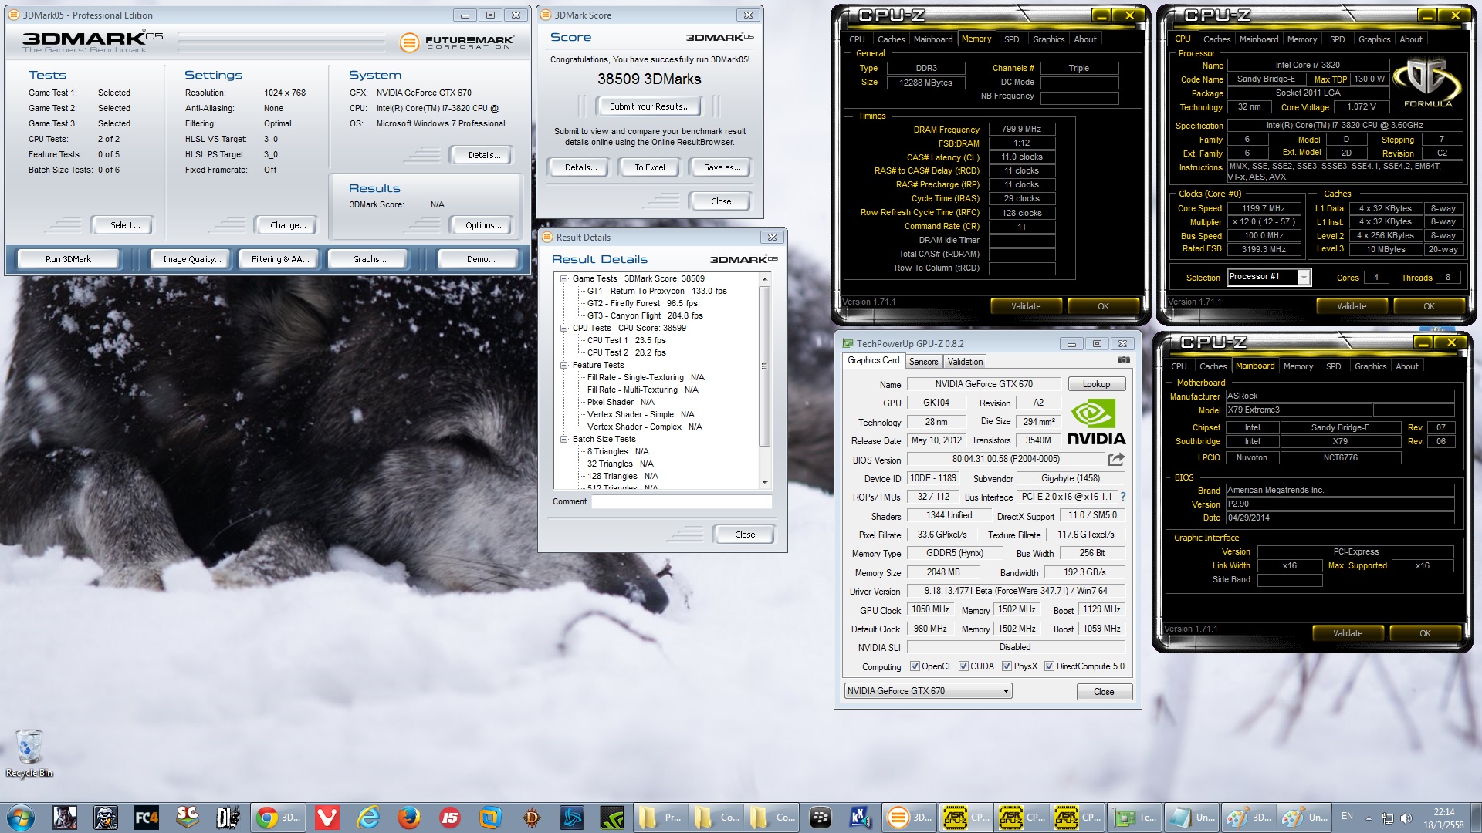Click the GPU-Z screenshot camera icon

pos(1124,360)
